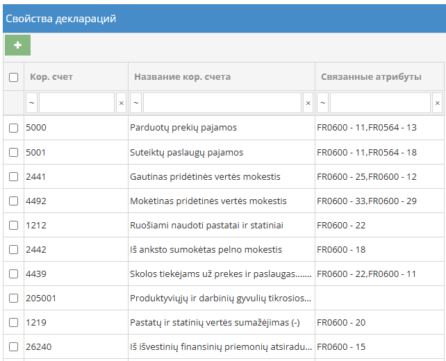Click account number 4492
The width and height of the screenshot is (446, 361).
pyautogui.click(x=36, y=201)
